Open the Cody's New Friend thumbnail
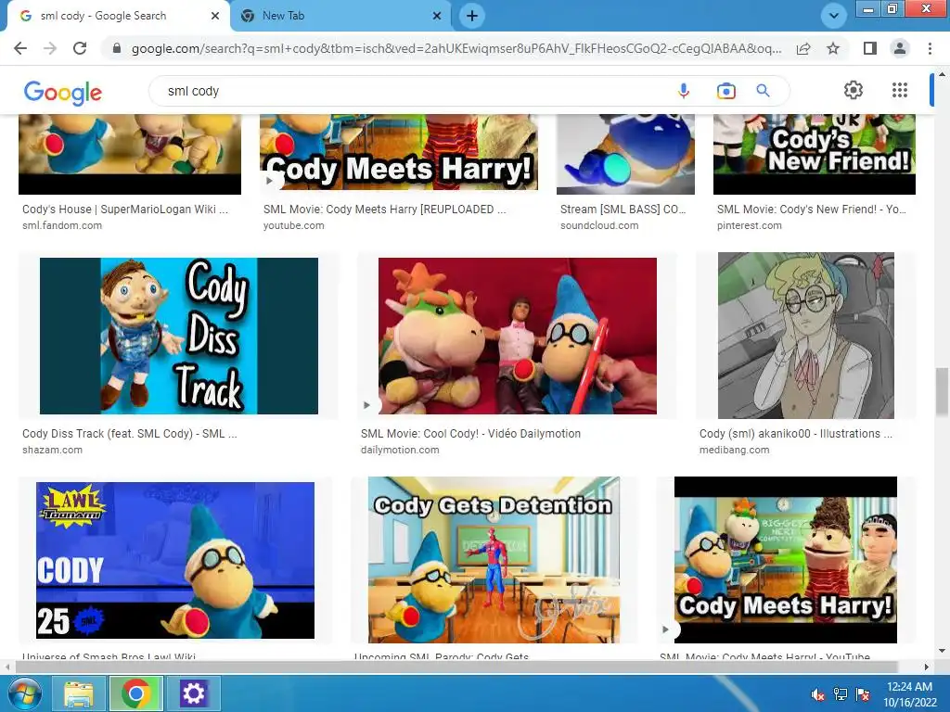This screenshot has width=950, height=712. (x=815, y=154)
